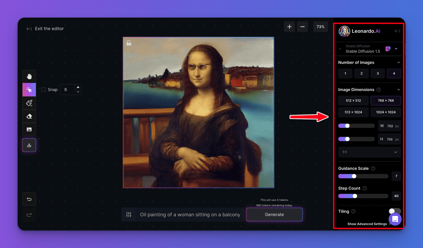Click 'This will use 4 tokens.' text

pyautogui.click(x=274, y=200)
